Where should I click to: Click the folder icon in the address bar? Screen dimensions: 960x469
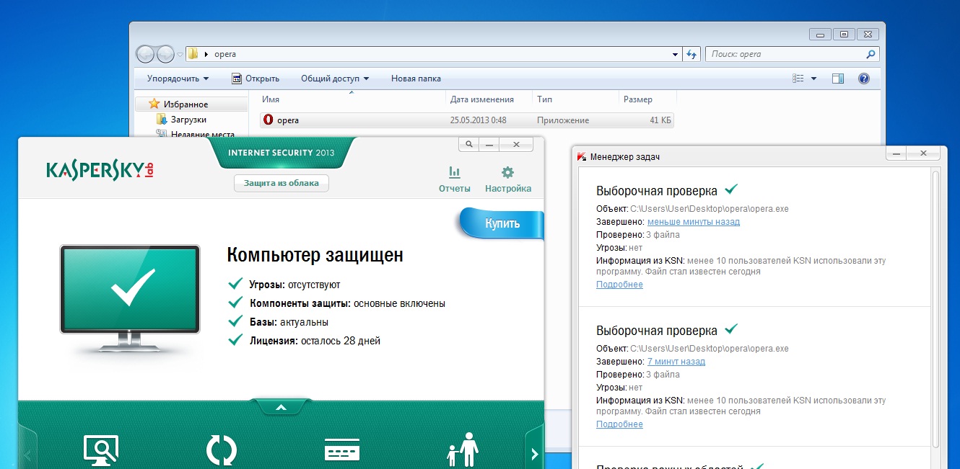click(x=193, y=54)
